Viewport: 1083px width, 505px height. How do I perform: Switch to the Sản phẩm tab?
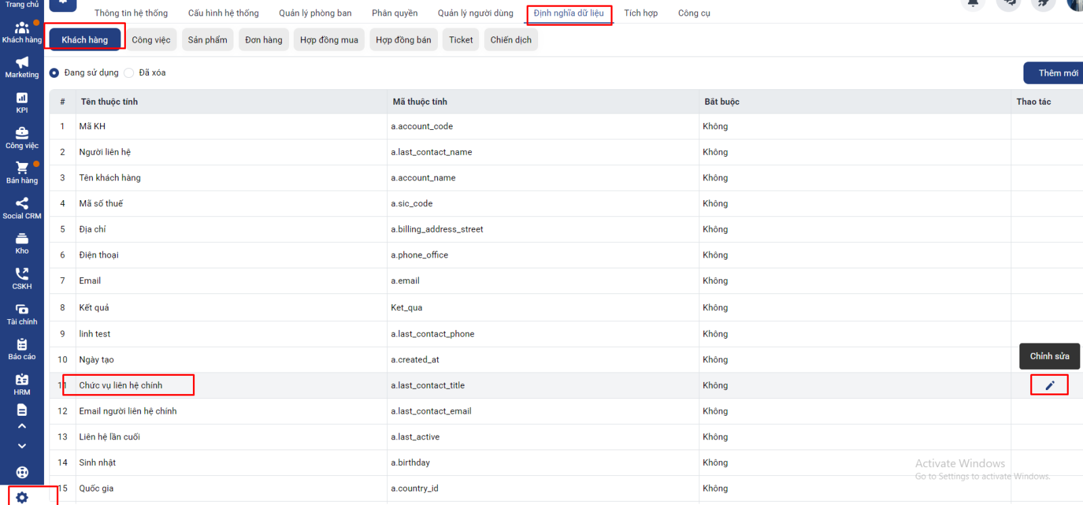(207, 40)
